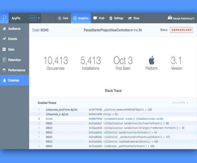Click the Audience sidebar icon
The height and width of the screenshot is (163, 197).
point(4,29)
